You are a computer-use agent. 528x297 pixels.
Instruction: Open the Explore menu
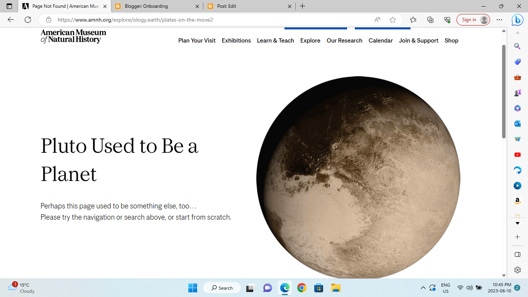(x=310, y=41)
